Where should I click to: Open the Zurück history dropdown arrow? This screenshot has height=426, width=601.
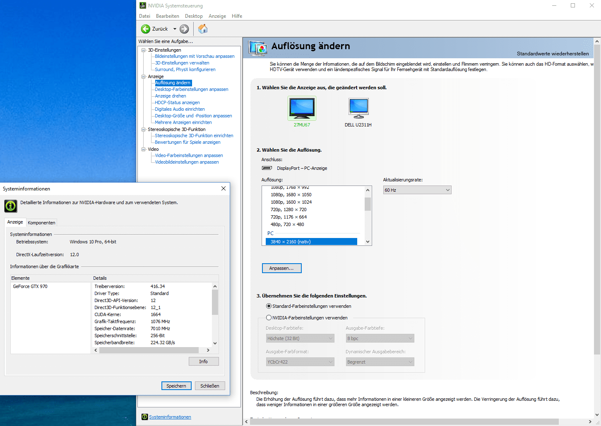[175, 29]
